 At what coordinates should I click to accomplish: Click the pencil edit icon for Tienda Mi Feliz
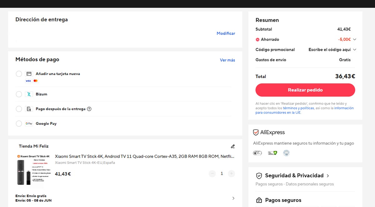tap(232, 146)
